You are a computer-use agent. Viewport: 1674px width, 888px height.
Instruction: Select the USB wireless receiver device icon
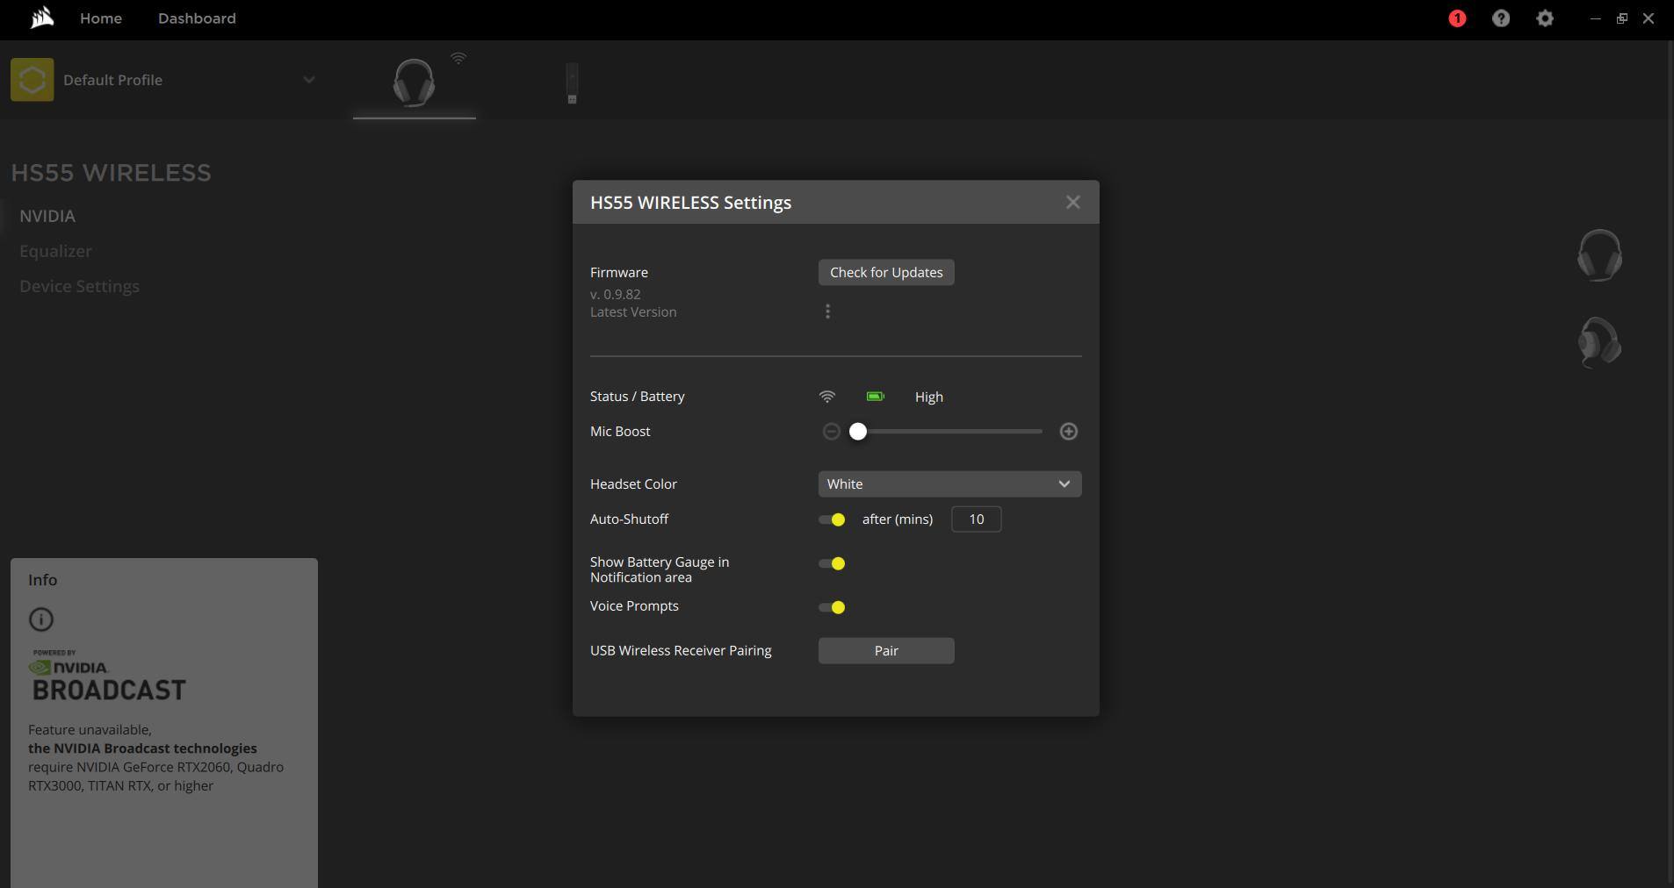coord(572,83)
